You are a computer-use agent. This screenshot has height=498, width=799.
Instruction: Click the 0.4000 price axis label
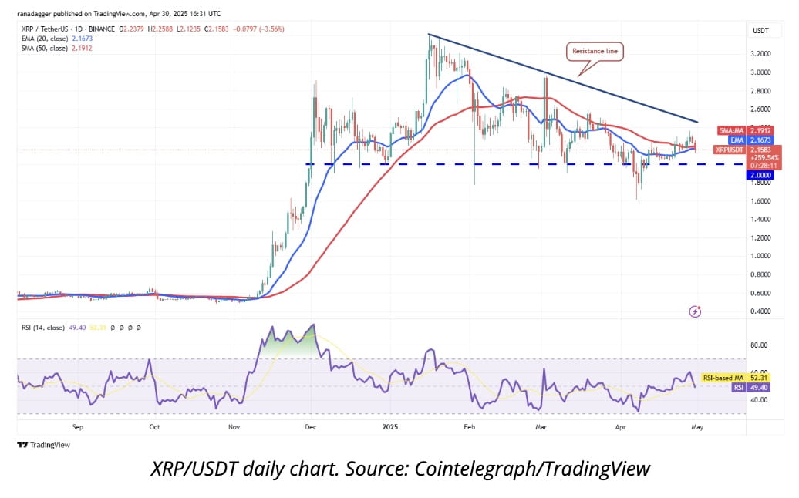click(x=760, y=311)
